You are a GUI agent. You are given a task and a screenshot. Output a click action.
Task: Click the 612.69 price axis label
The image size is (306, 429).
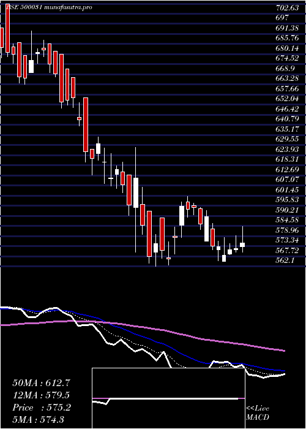tap(287, 170)
